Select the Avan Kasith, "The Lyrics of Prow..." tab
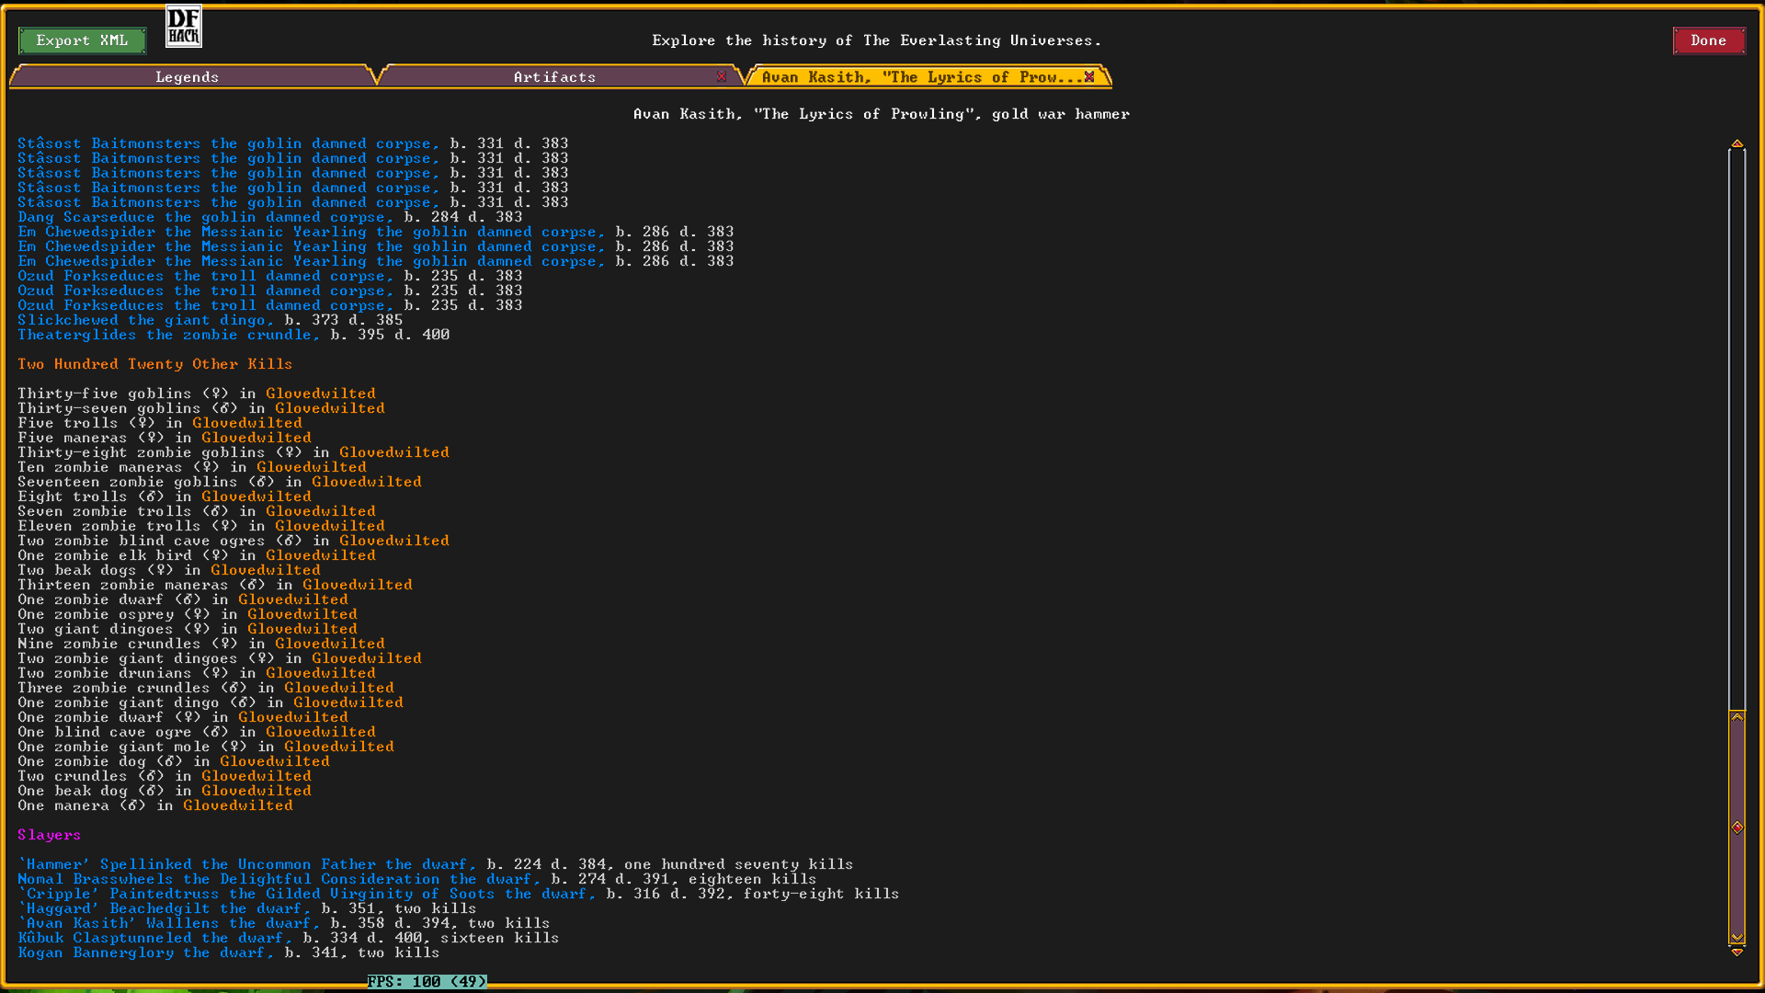Image resolution: width=1765 pixels, height=993 pixels. pyautogui.click(x=923, y=77)
